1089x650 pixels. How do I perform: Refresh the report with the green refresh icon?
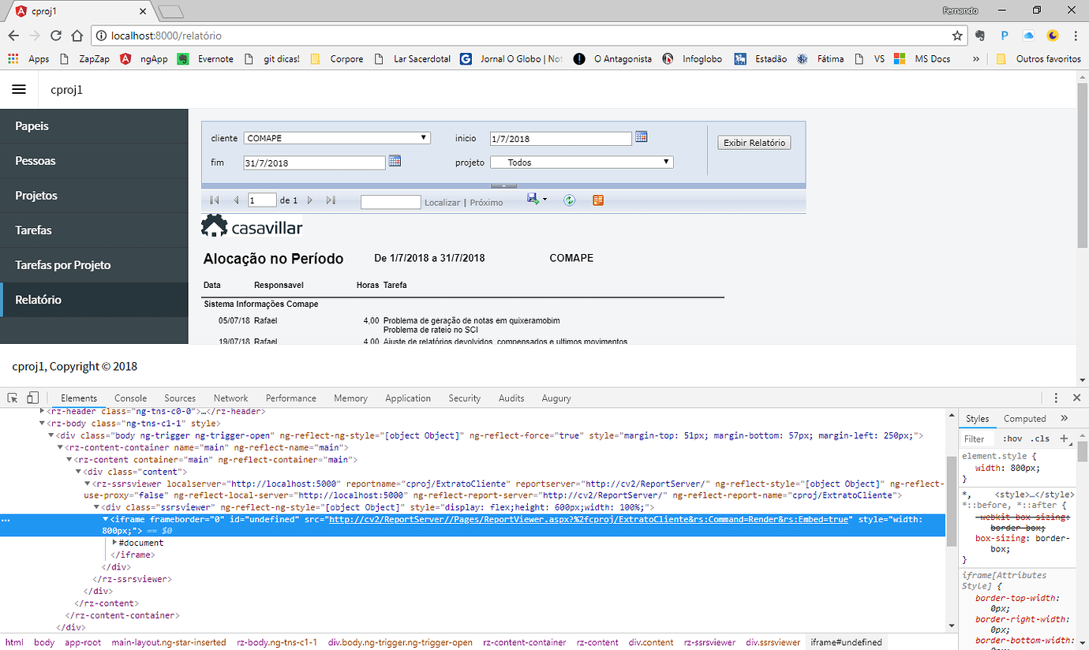pos(569,200)
